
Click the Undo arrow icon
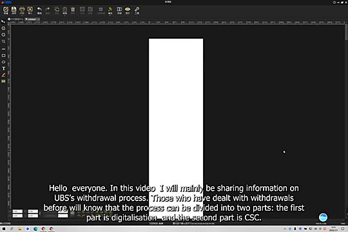point(39,10)
